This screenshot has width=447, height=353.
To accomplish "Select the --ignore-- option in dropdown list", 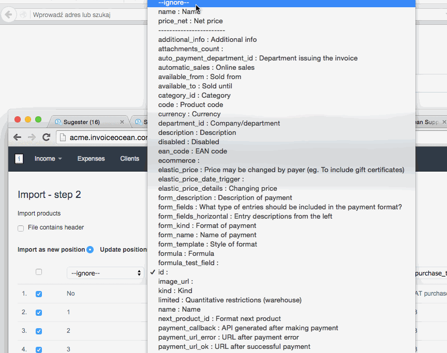I will pos(281,3).
